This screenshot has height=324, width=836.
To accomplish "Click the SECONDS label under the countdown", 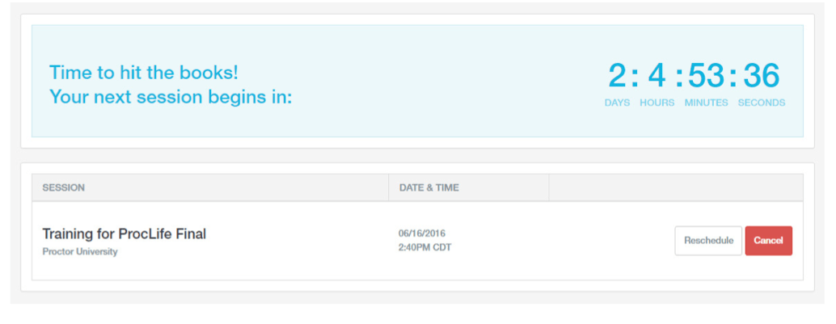I will pyautogui.click(x=762, y=103).
